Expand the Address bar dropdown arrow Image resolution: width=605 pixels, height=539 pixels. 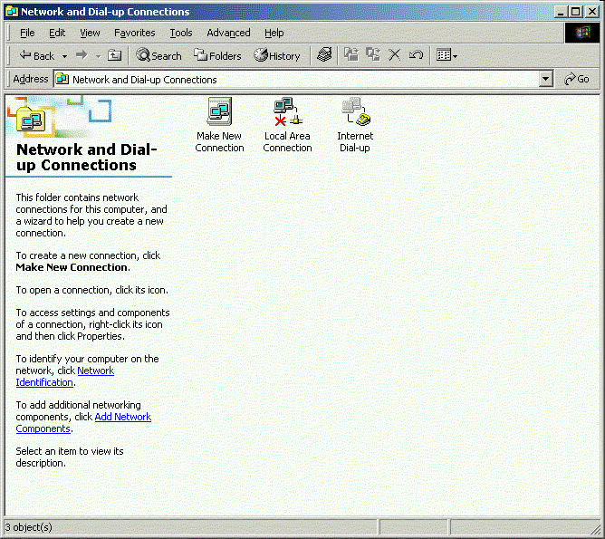(x=545, y=80)
